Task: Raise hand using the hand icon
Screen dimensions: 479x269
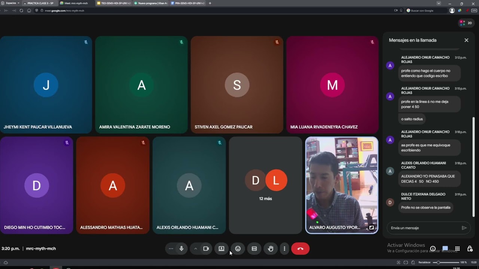Action: (x=271, y=248)
